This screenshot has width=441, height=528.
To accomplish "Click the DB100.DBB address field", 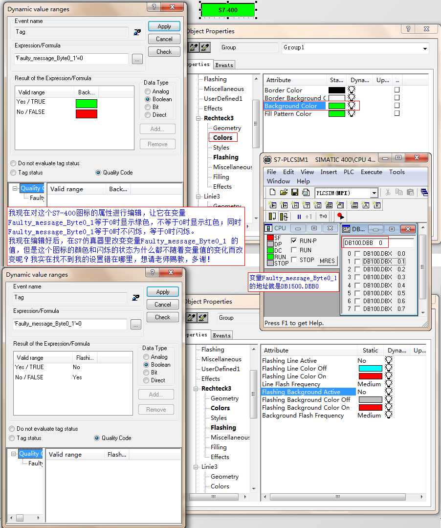I will coord(378,242).
